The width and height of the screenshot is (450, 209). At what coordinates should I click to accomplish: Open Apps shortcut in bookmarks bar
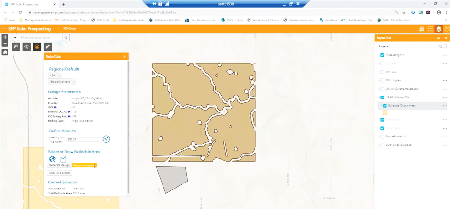9,20
